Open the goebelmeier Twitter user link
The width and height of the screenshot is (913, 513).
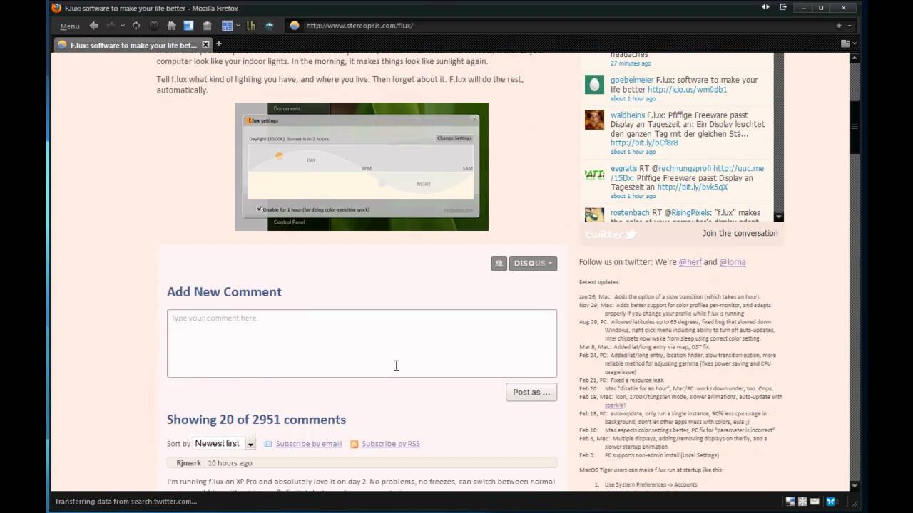632,81
